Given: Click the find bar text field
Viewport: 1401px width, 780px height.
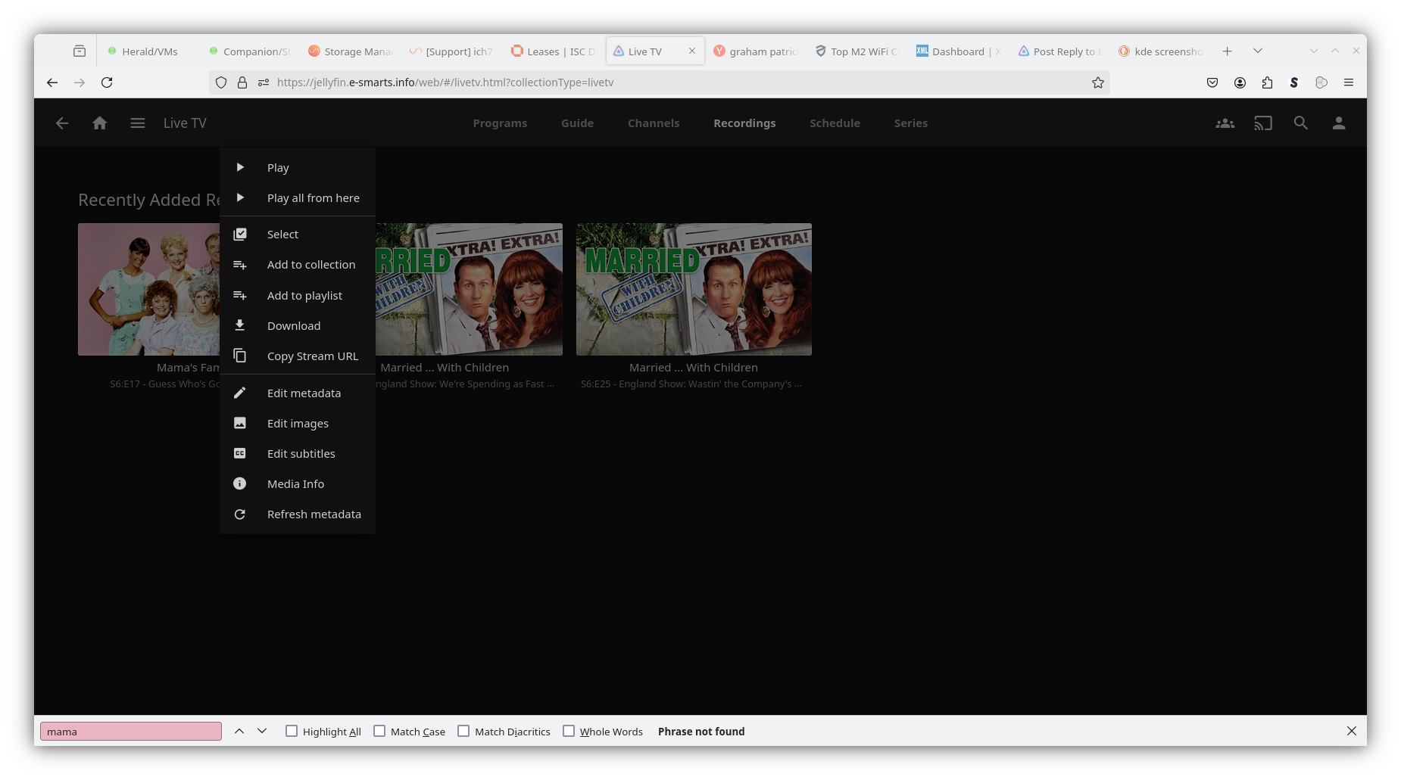Looking at the screenshot, I should 130,732.
